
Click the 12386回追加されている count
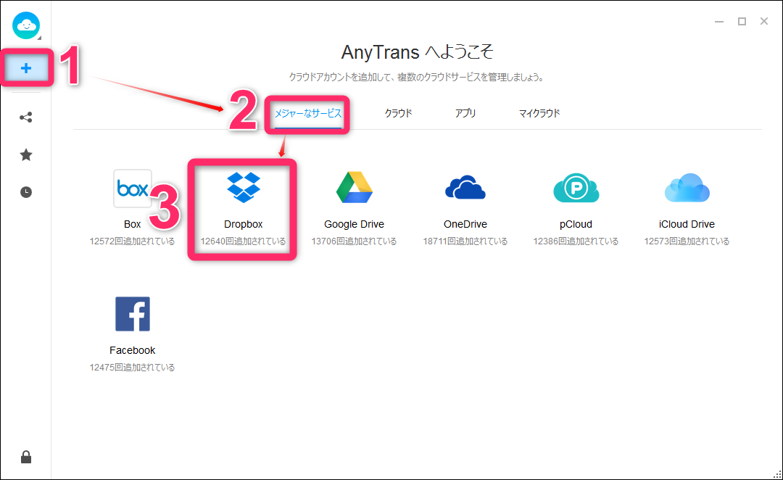click(x=576, y=241)
